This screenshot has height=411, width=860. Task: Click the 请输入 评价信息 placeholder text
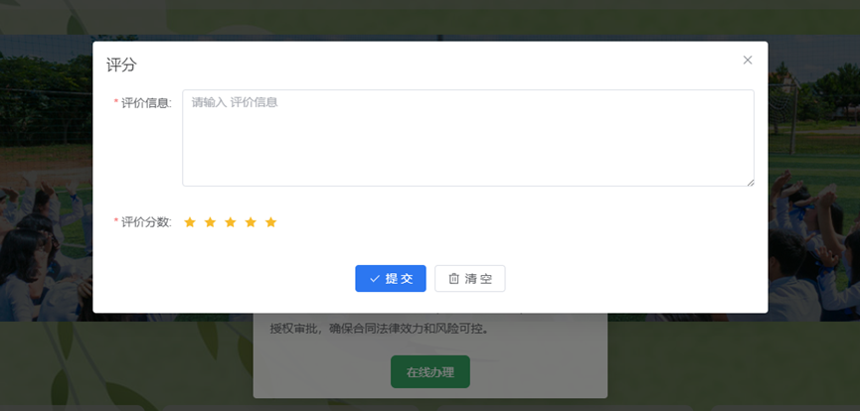235,102
